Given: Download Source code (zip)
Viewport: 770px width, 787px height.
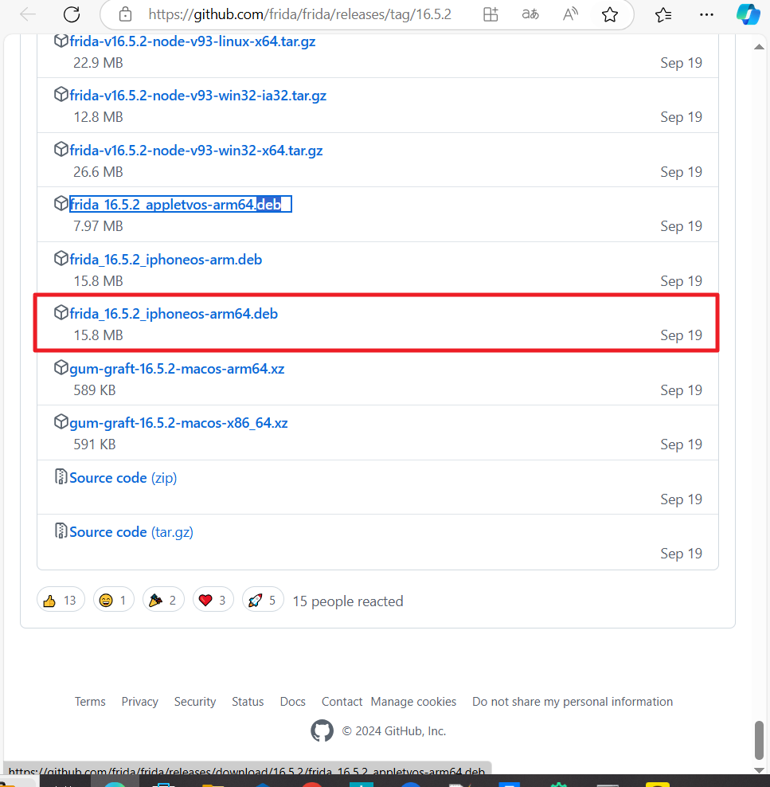Looking at the screenshot, I should [x=123, y=478].
